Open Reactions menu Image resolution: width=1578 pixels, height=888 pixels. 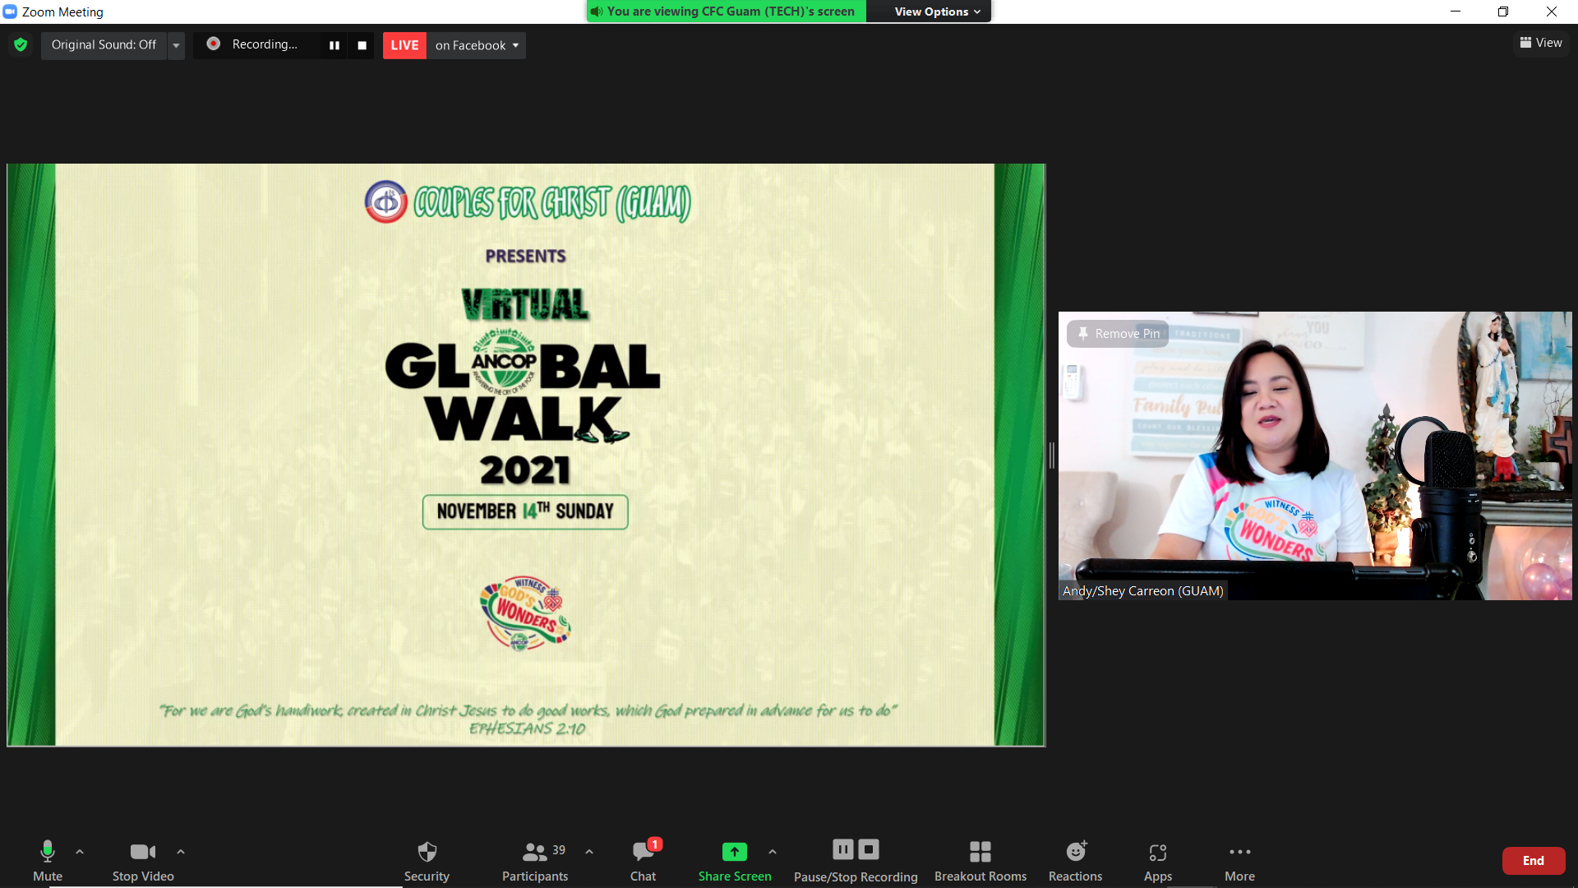[x=1076, y=860]
